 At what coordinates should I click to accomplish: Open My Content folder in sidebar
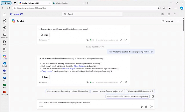click(x=4, y=35)
